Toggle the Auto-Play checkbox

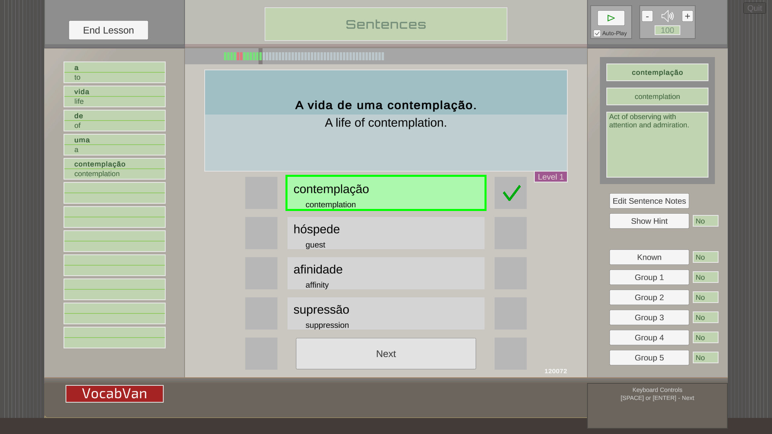(597, 33)
